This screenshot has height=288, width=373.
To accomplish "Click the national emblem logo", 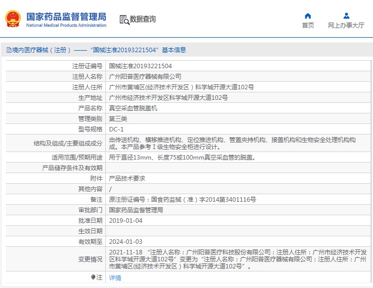I will coord(13,19).
